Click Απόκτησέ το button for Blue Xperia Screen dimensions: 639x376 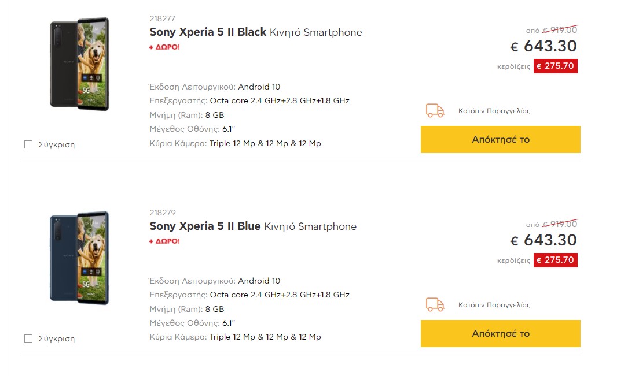pos(501,333)
